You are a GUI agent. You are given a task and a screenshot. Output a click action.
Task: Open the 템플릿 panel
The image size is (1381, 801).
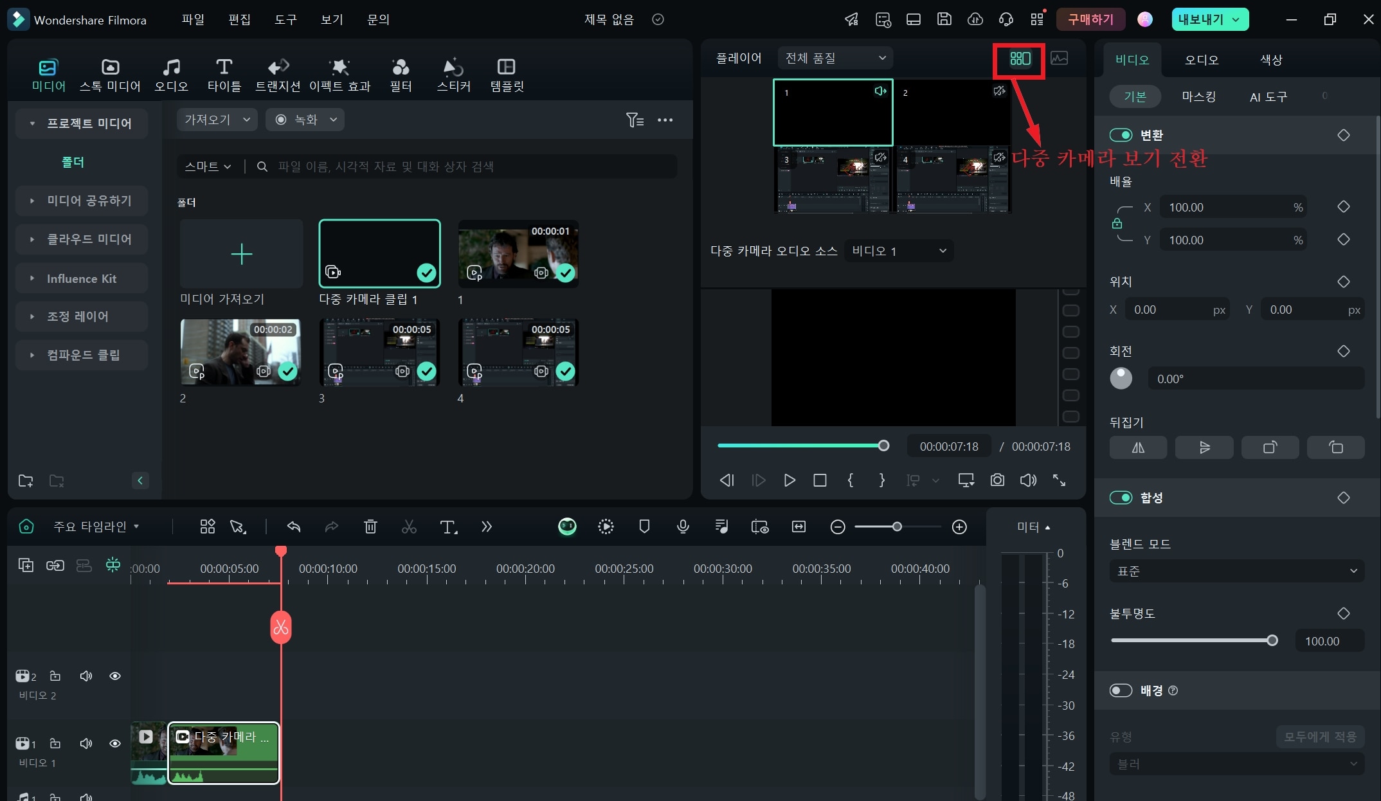click(507, 75)
